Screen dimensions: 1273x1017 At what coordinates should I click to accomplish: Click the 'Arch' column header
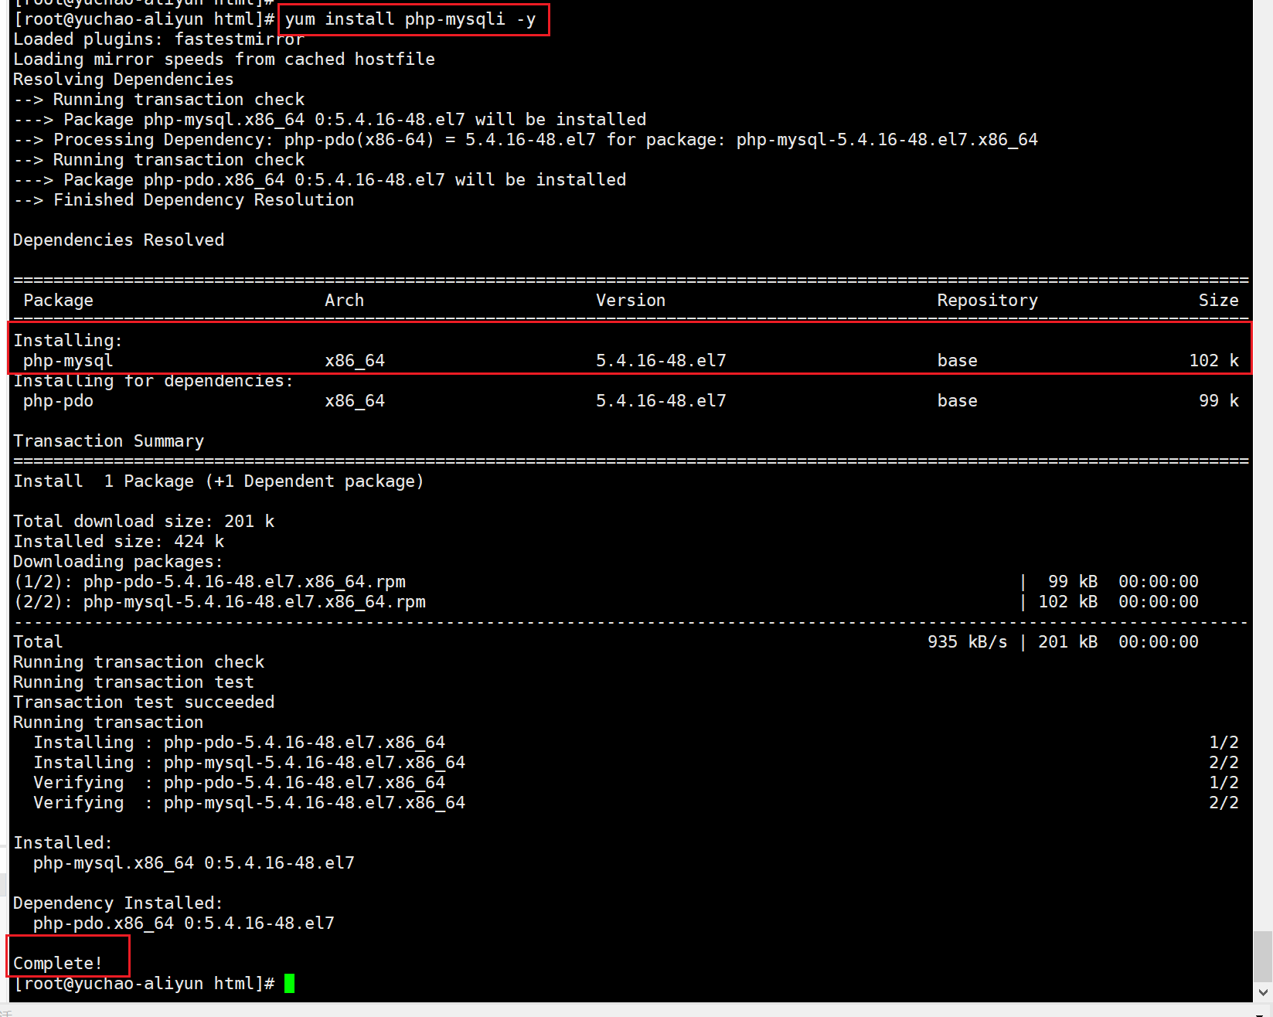coord(344,300)
